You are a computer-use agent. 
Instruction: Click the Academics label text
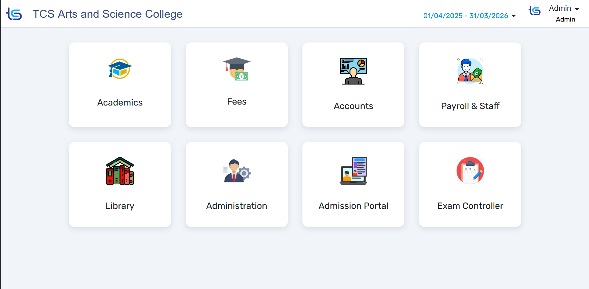[120, 103]
